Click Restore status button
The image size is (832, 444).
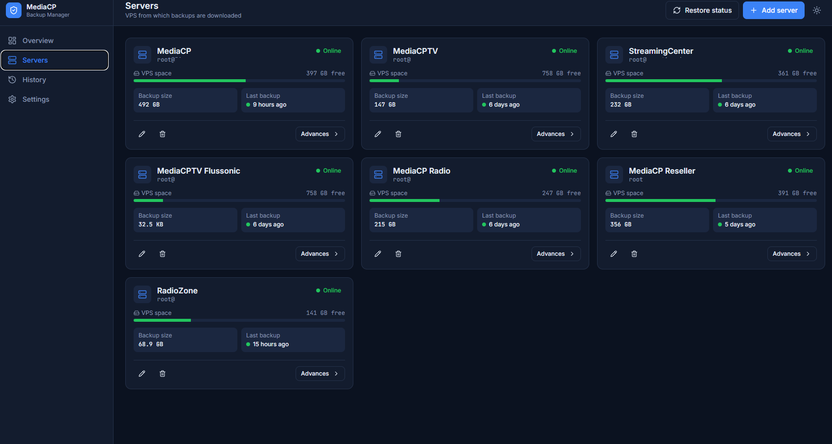coord(702,10)
